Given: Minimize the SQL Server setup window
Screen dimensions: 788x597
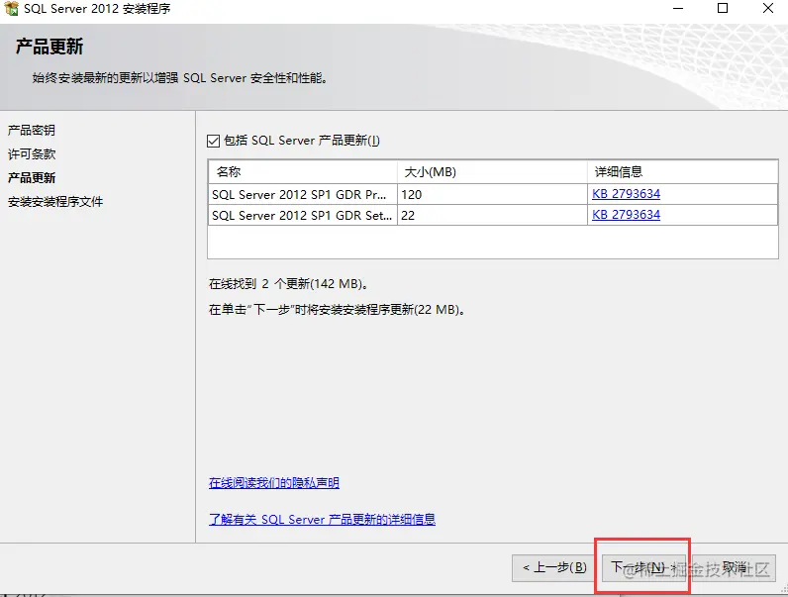Looking at the screenshot, I should tap(678, 9).
